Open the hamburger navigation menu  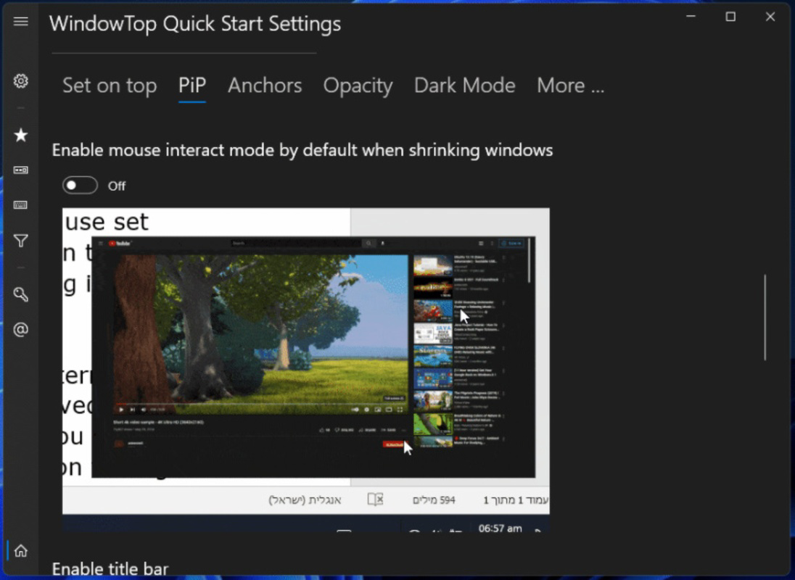click(x=21, y=21)
